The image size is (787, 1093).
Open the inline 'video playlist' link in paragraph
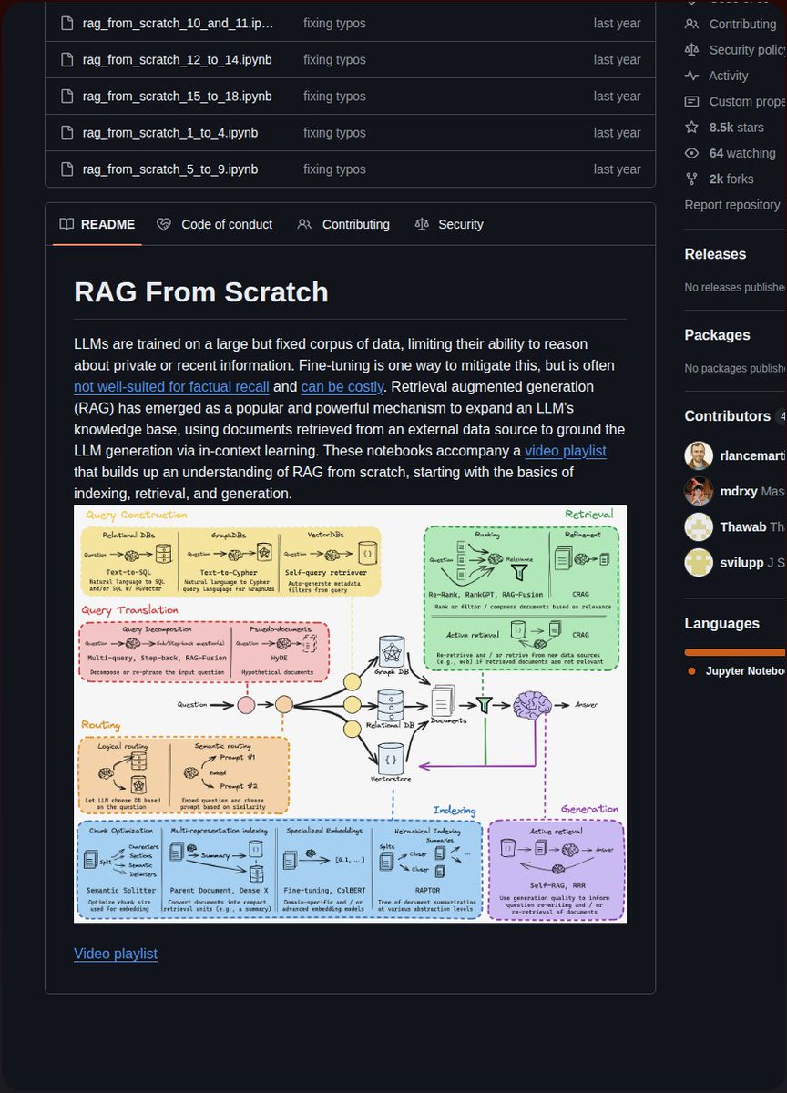(565, 451)
